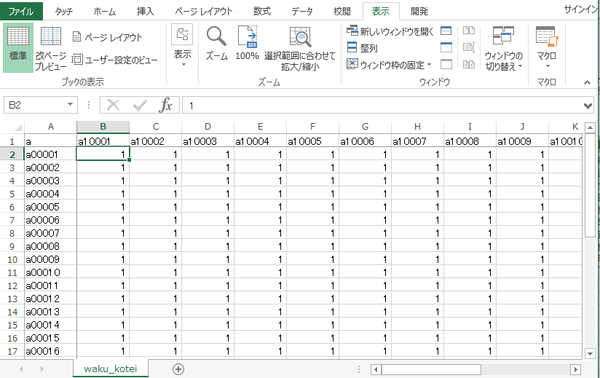Open ユーザー設定のビュー custom views
Viewport: 600px width, 378px height.
114,59
